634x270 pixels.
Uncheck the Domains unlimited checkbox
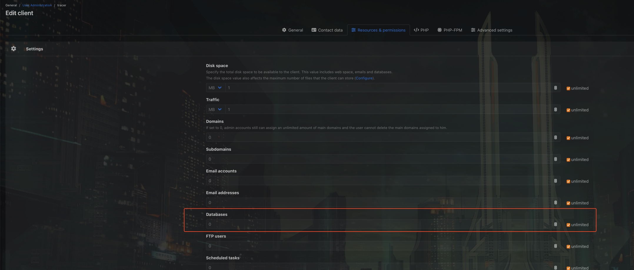coord(568,138)
